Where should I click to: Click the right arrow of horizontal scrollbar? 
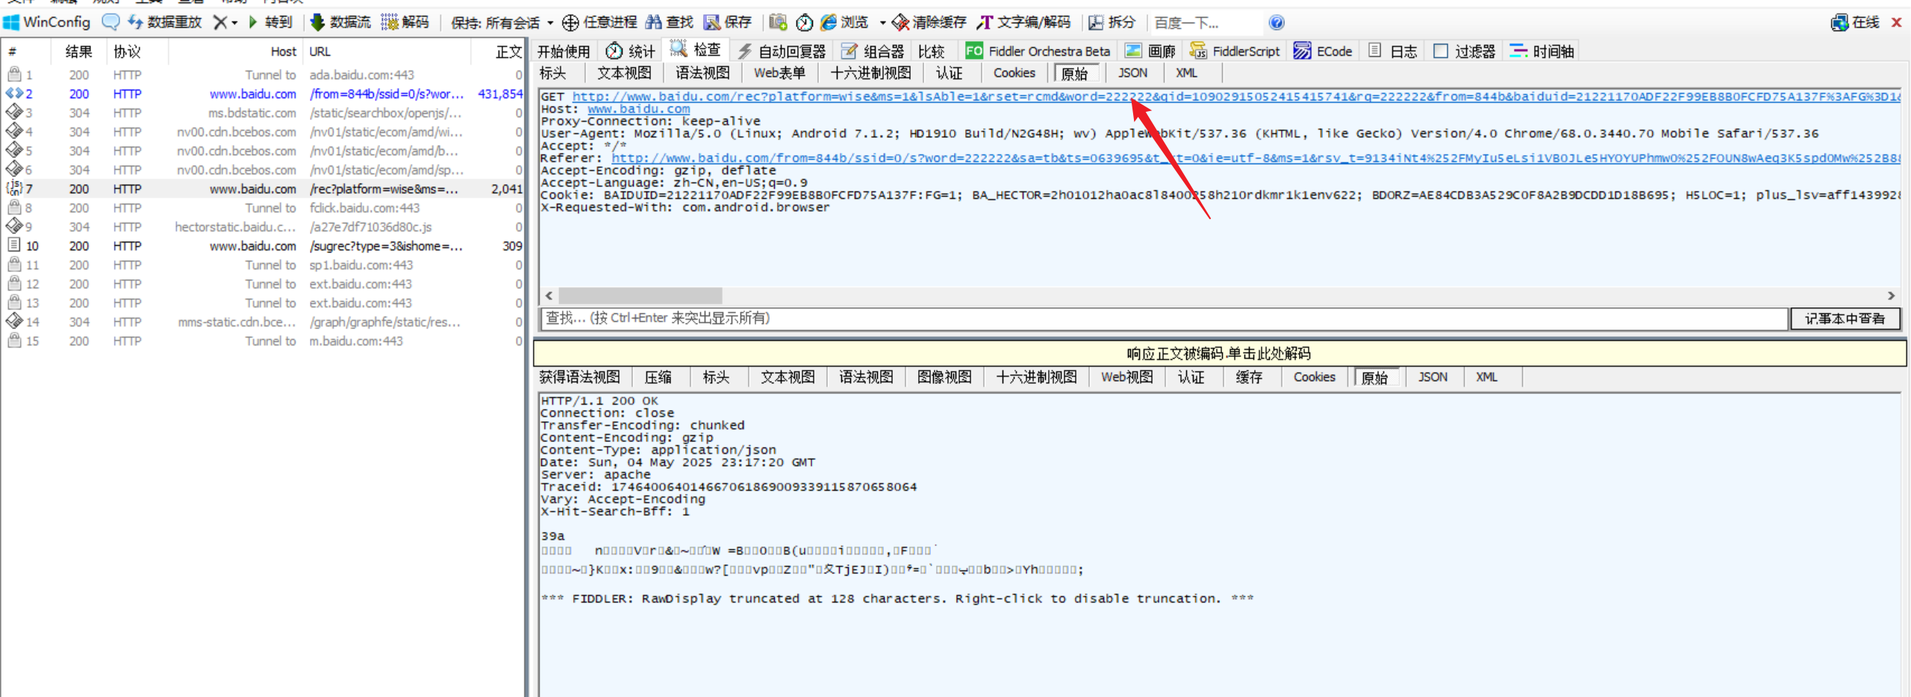pos(1891,296)
